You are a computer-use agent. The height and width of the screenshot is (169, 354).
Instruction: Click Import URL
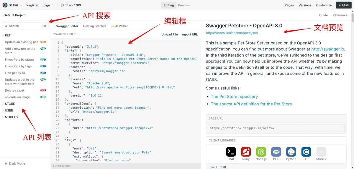point(189,34)
